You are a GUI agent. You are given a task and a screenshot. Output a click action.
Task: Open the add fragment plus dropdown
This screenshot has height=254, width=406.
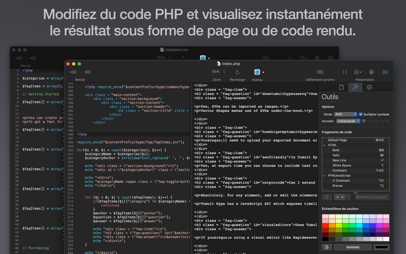[340, 197]
